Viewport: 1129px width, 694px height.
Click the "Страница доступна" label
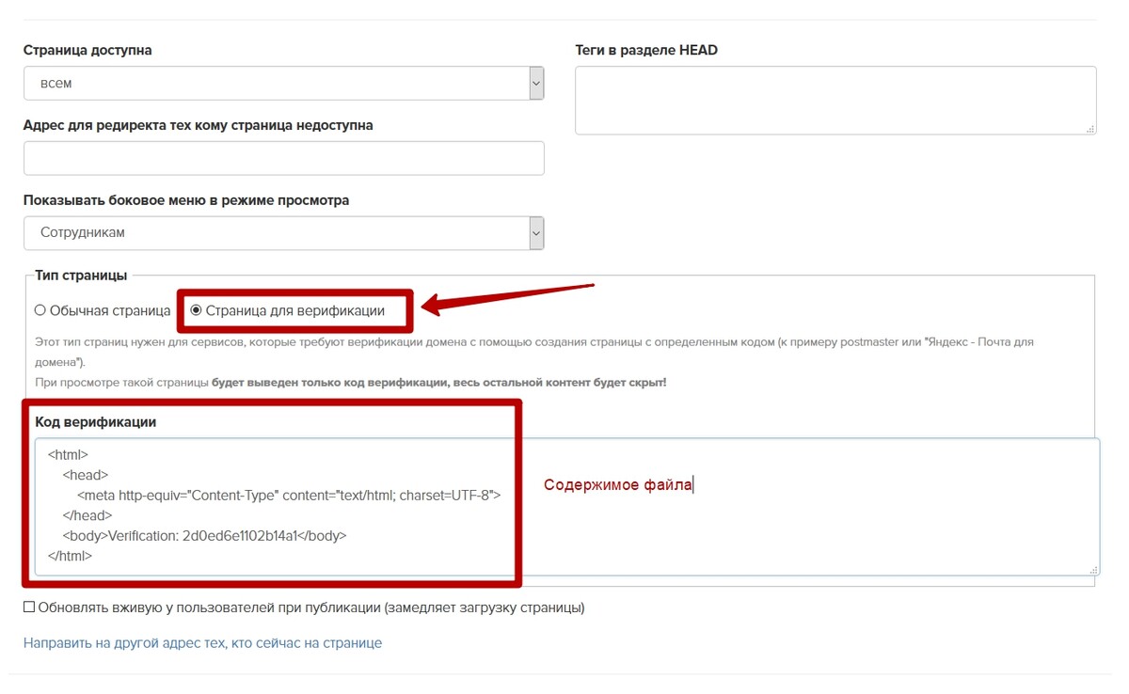87,50
